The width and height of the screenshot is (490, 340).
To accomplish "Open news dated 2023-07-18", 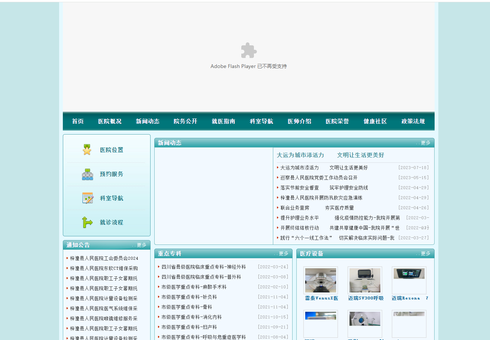I will click(x=324, y=168).
